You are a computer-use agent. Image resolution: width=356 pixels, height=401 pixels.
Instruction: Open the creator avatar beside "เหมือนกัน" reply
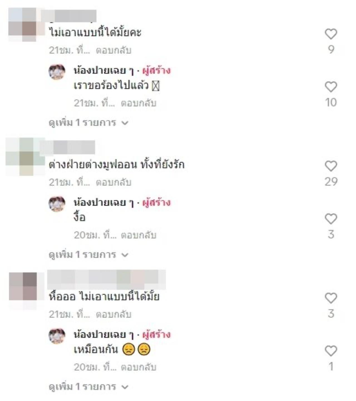point(57,336)
